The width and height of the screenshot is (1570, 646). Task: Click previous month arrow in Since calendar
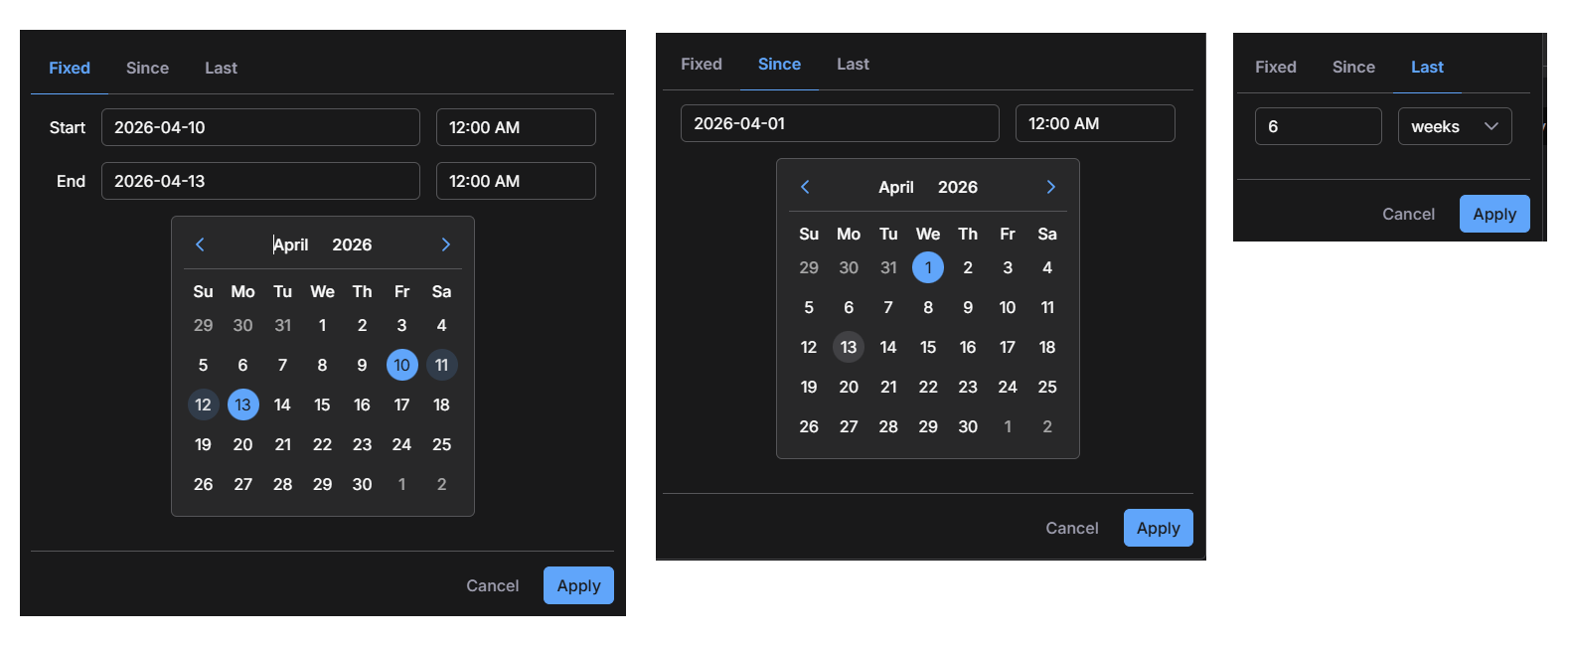805,187
